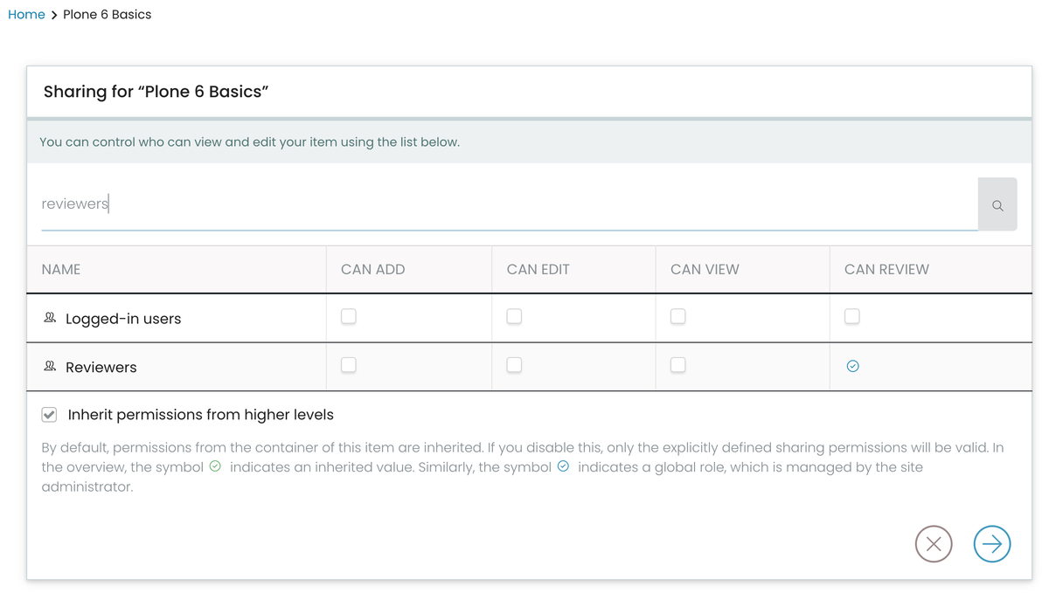Tick Can Edit for Reviewers
The height and width of the screenshot is (593, 1049).
click(514, 365)
